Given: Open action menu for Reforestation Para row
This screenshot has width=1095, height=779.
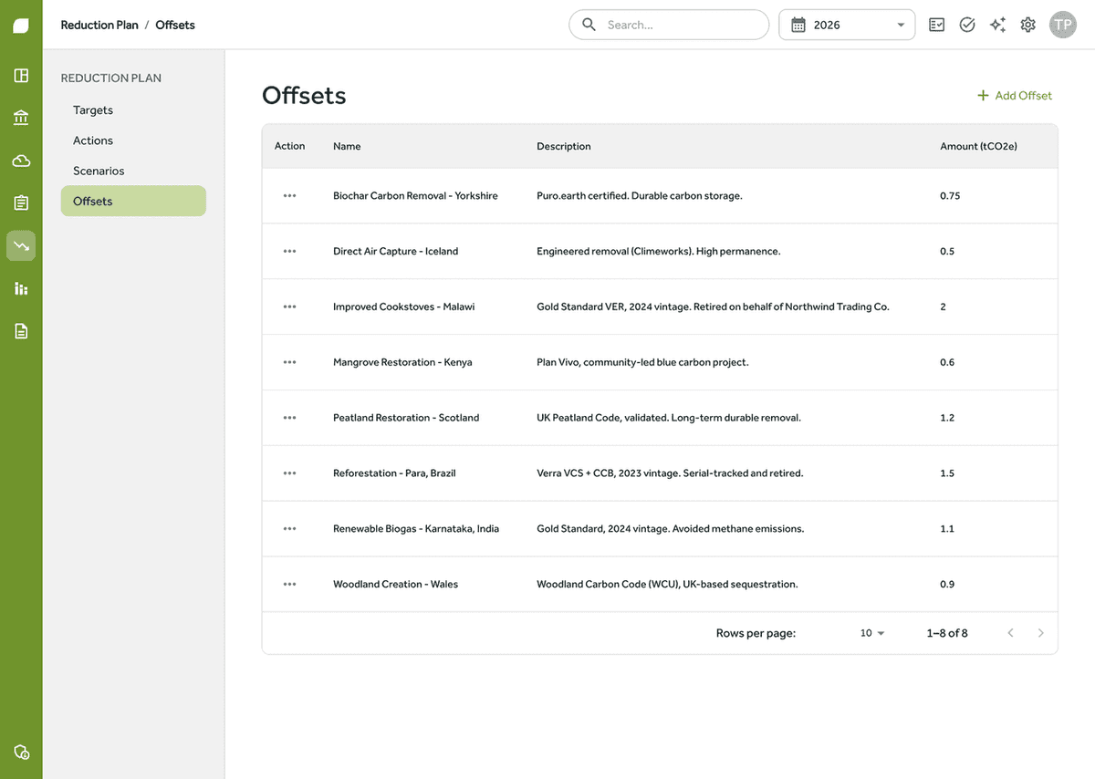Looking at the screenshot, I should coord(289,473).
